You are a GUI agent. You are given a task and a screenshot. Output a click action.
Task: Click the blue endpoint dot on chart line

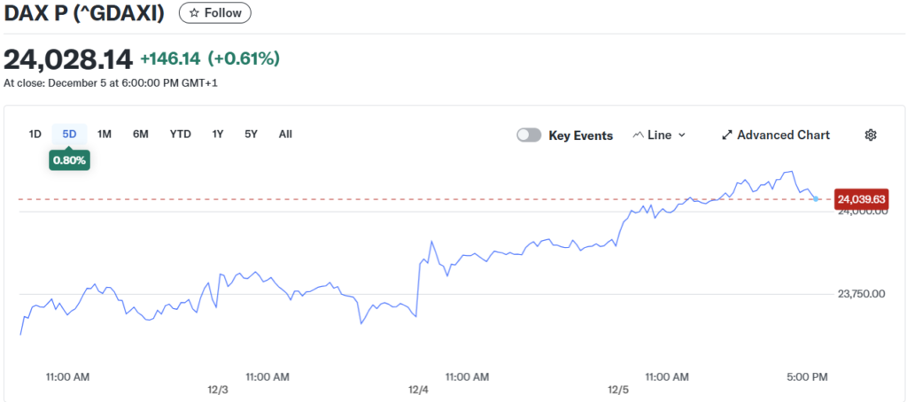[816, 198]
